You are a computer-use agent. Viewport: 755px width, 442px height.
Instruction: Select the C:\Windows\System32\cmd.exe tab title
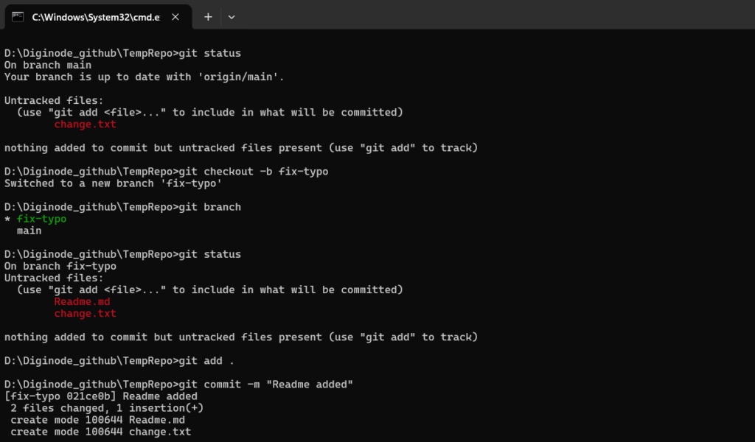(x=96, y=16)
